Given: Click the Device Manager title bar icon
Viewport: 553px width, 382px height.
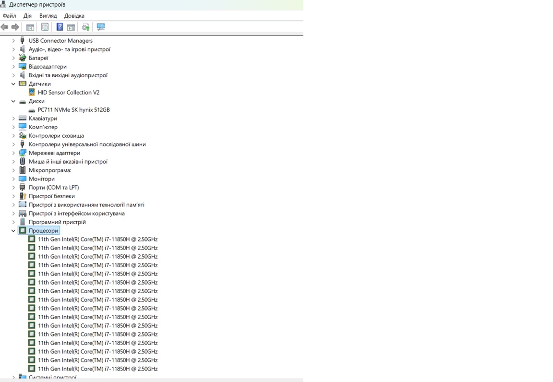Looking at the screenshot, I should click(3, 4).
